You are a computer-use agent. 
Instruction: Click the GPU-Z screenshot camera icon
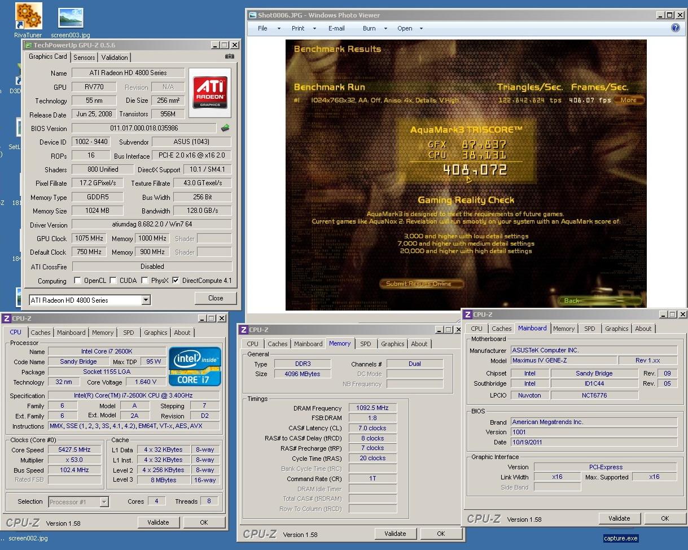[x=229, y=56]
